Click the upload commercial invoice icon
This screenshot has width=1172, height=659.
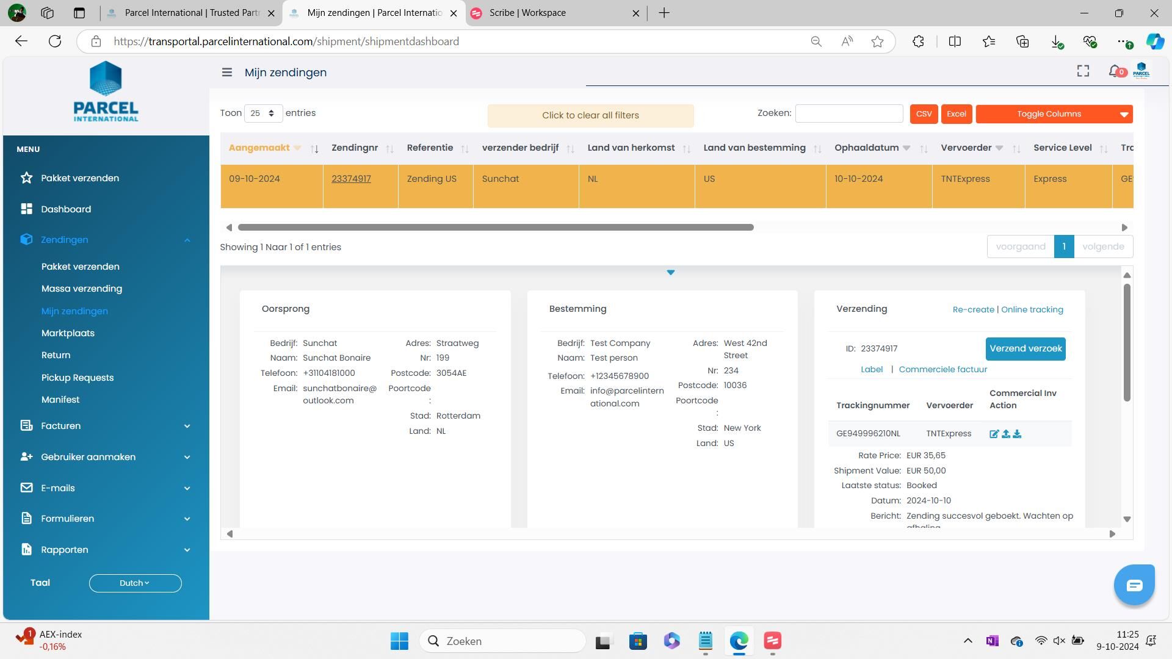pos(1005,434)
